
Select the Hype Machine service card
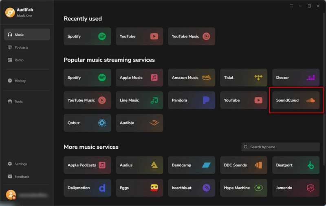coord(244,188)
